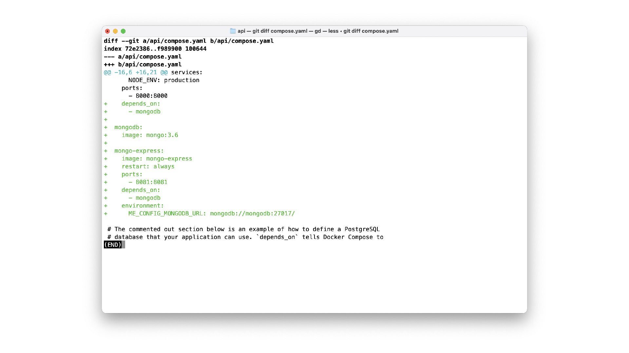Click the word 'services:' after the hunk header
Viewport: 629px width, 353px height.
coord(187,72)
